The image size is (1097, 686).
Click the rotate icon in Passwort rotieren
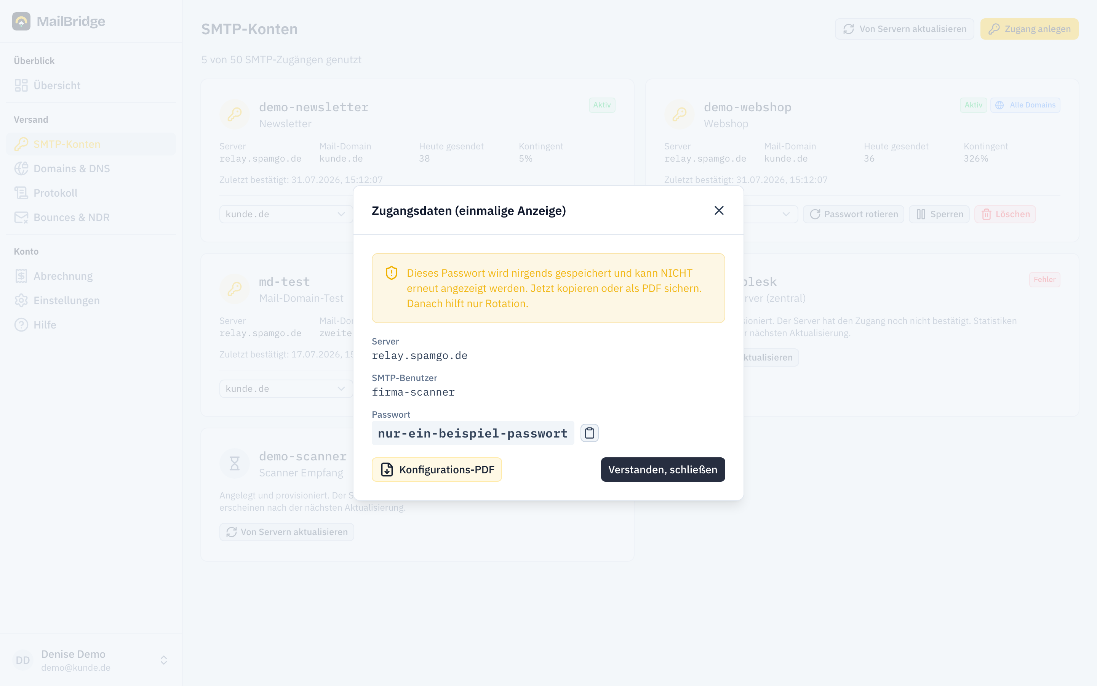tap(815, 214)
